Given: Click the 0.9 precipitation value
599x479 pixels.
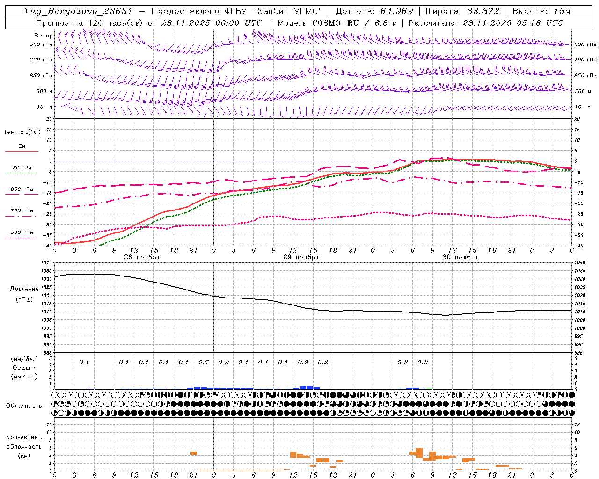Looking at the screenshot, I should tap(303, 363).
